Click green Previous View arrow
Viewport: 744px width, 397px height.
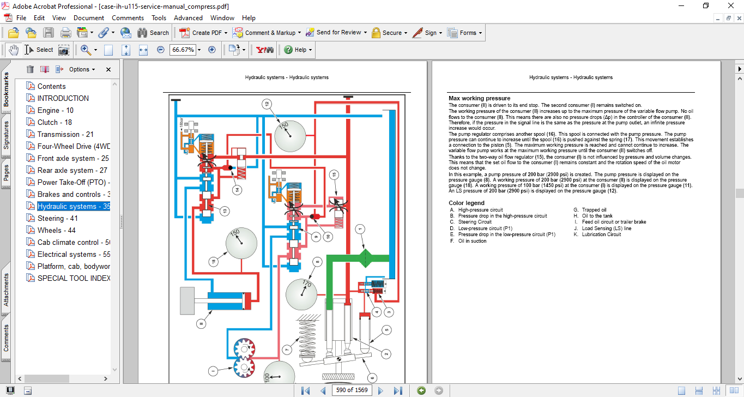click(x=421, y=390)
